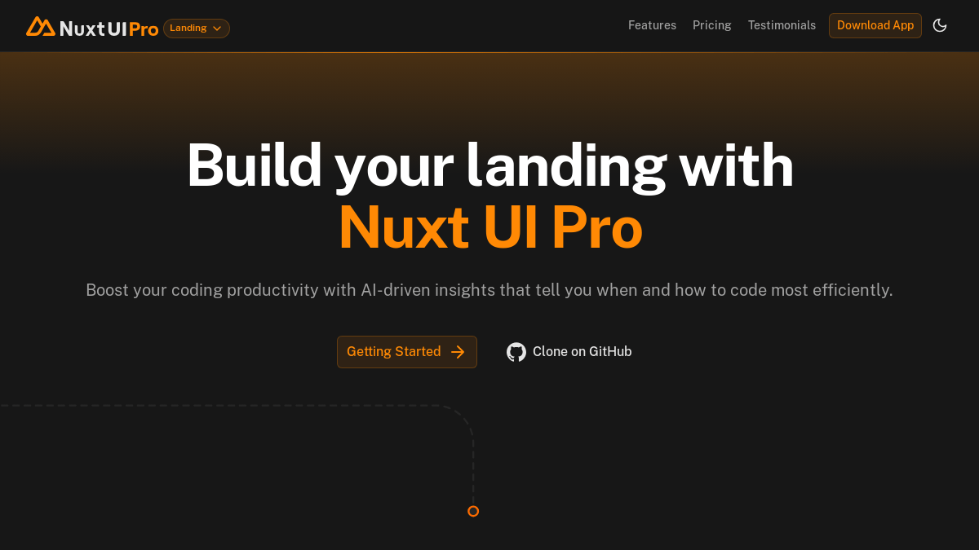Click the Getting Started button

(407, 352)
